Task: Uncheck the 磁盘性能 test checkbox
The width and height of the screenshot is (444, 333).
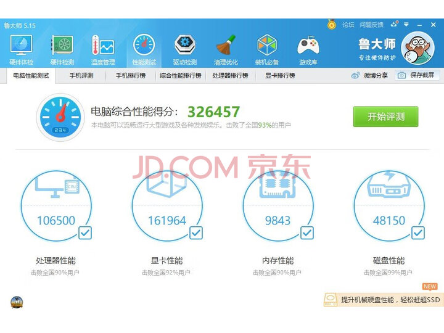Action: (418, 233)
